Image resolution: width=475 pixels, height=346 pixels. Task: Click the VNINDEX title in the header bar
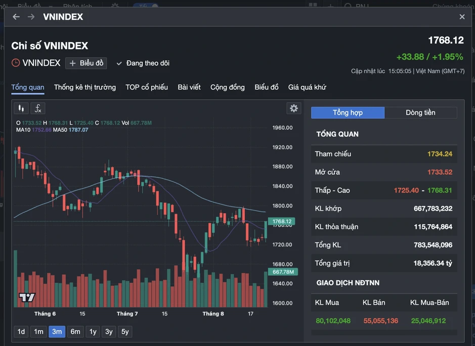(x=63, y=17)
